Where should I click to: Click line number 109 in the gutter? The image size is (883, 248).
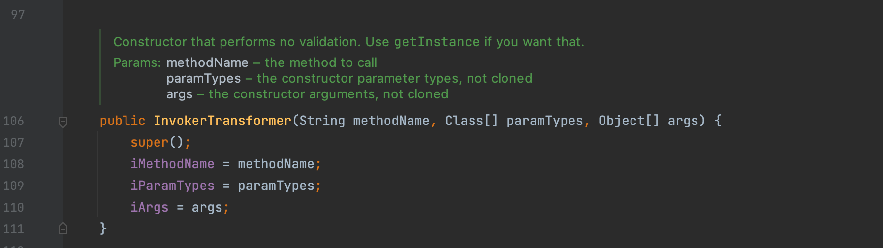14,186
